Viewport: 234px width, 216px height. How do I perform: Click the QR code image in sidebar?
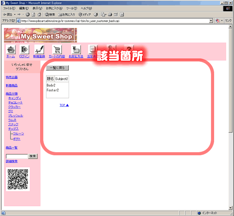18,179
